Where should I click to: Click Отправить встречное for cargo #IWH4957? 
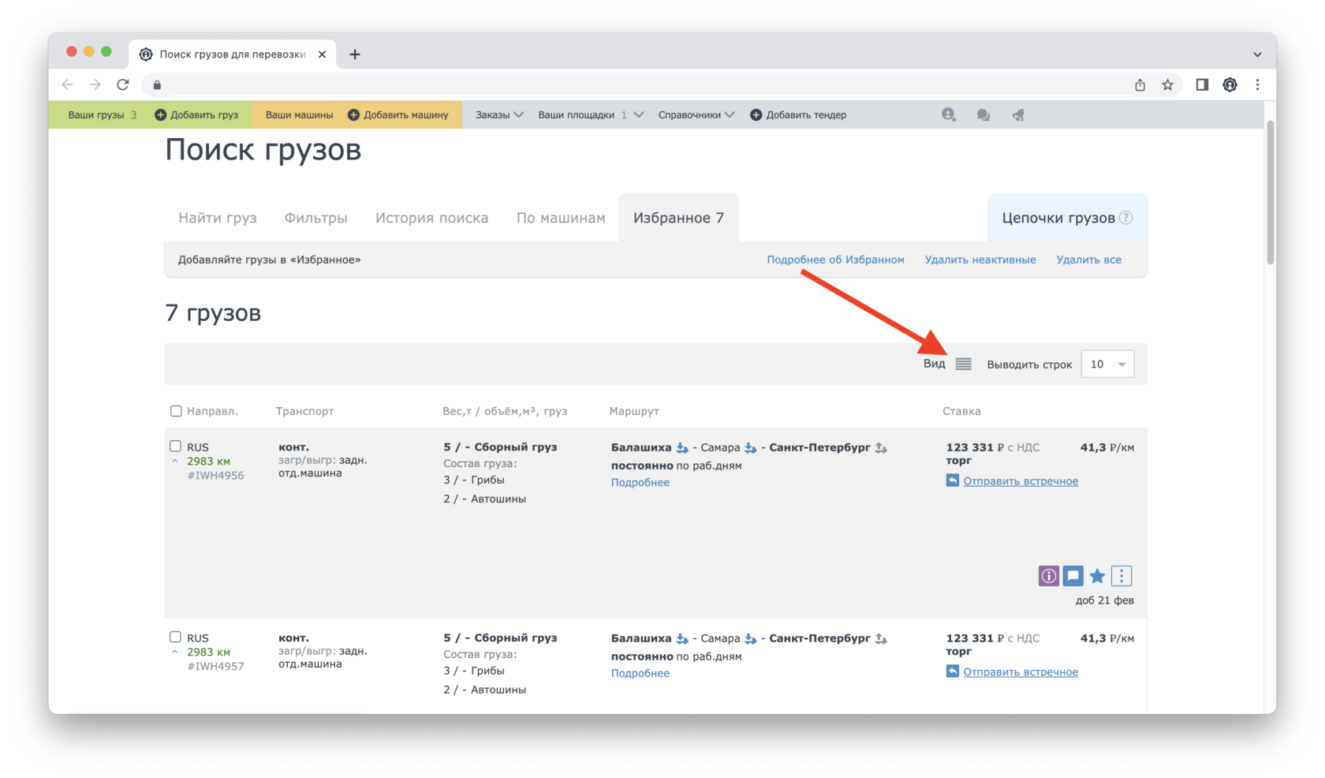click(1021, 672)
